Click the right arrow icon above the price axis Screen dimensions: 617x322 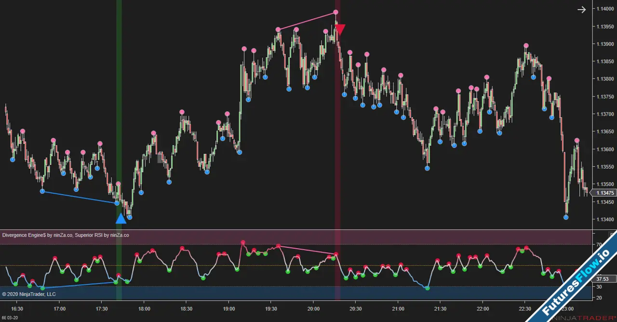(582, 10)
